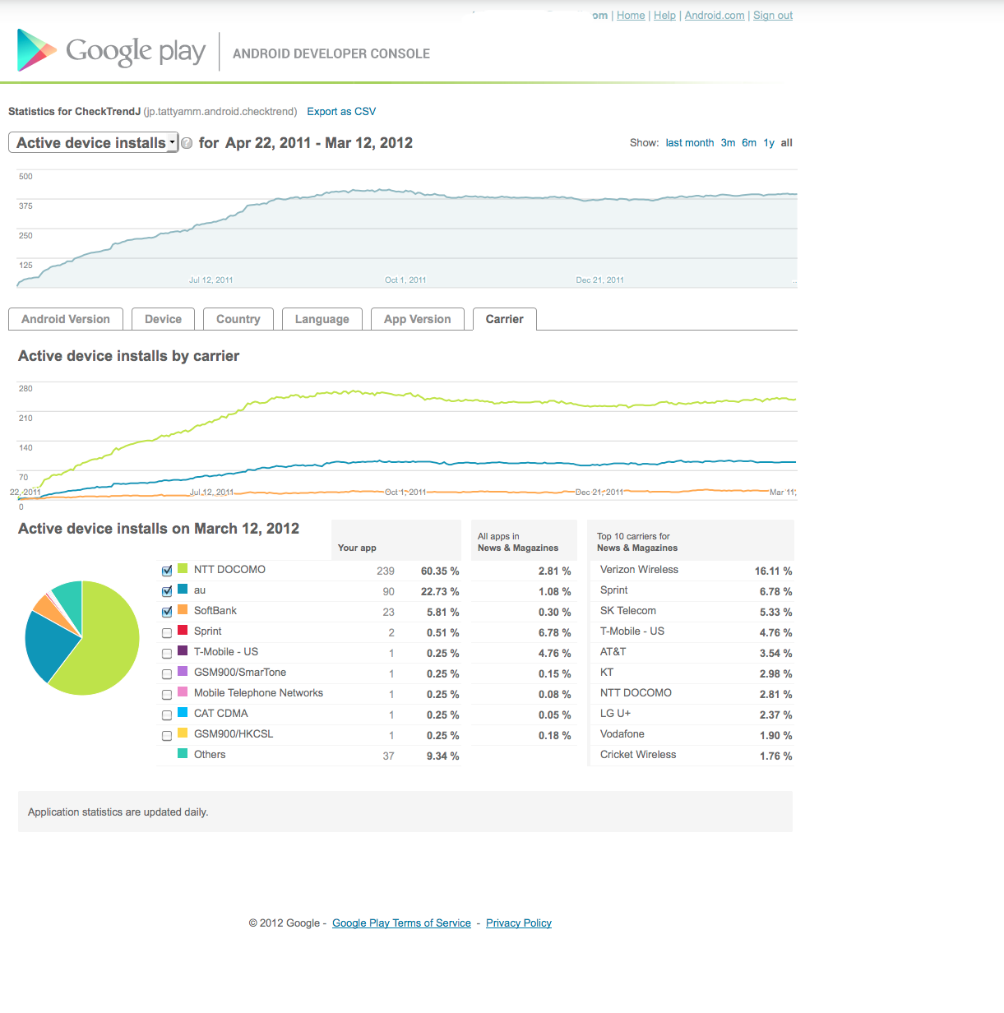
Task: Click the au teal-blue color swatch
Action: 183,590
